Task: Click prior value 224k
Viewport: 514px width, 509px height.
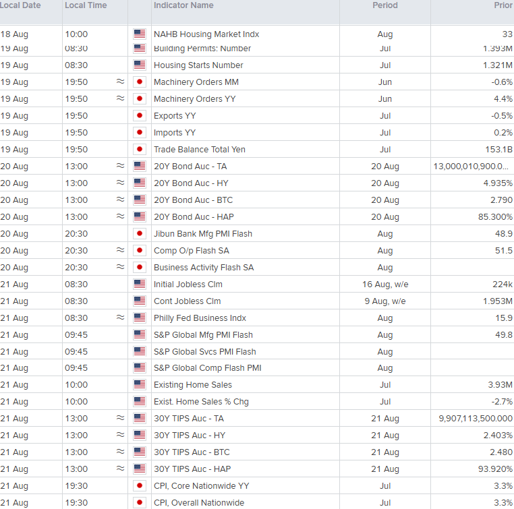Action: 503,285
